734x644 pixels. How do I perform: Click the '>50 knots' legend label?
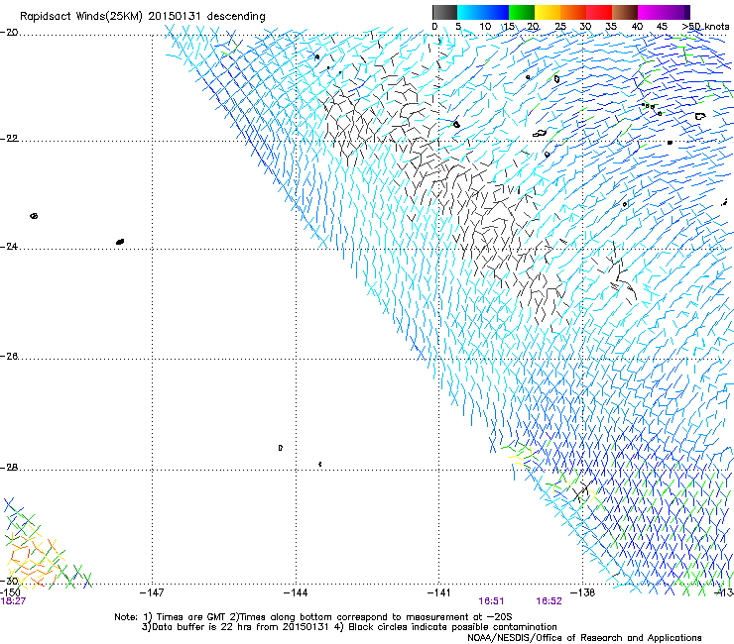point(705,27)
